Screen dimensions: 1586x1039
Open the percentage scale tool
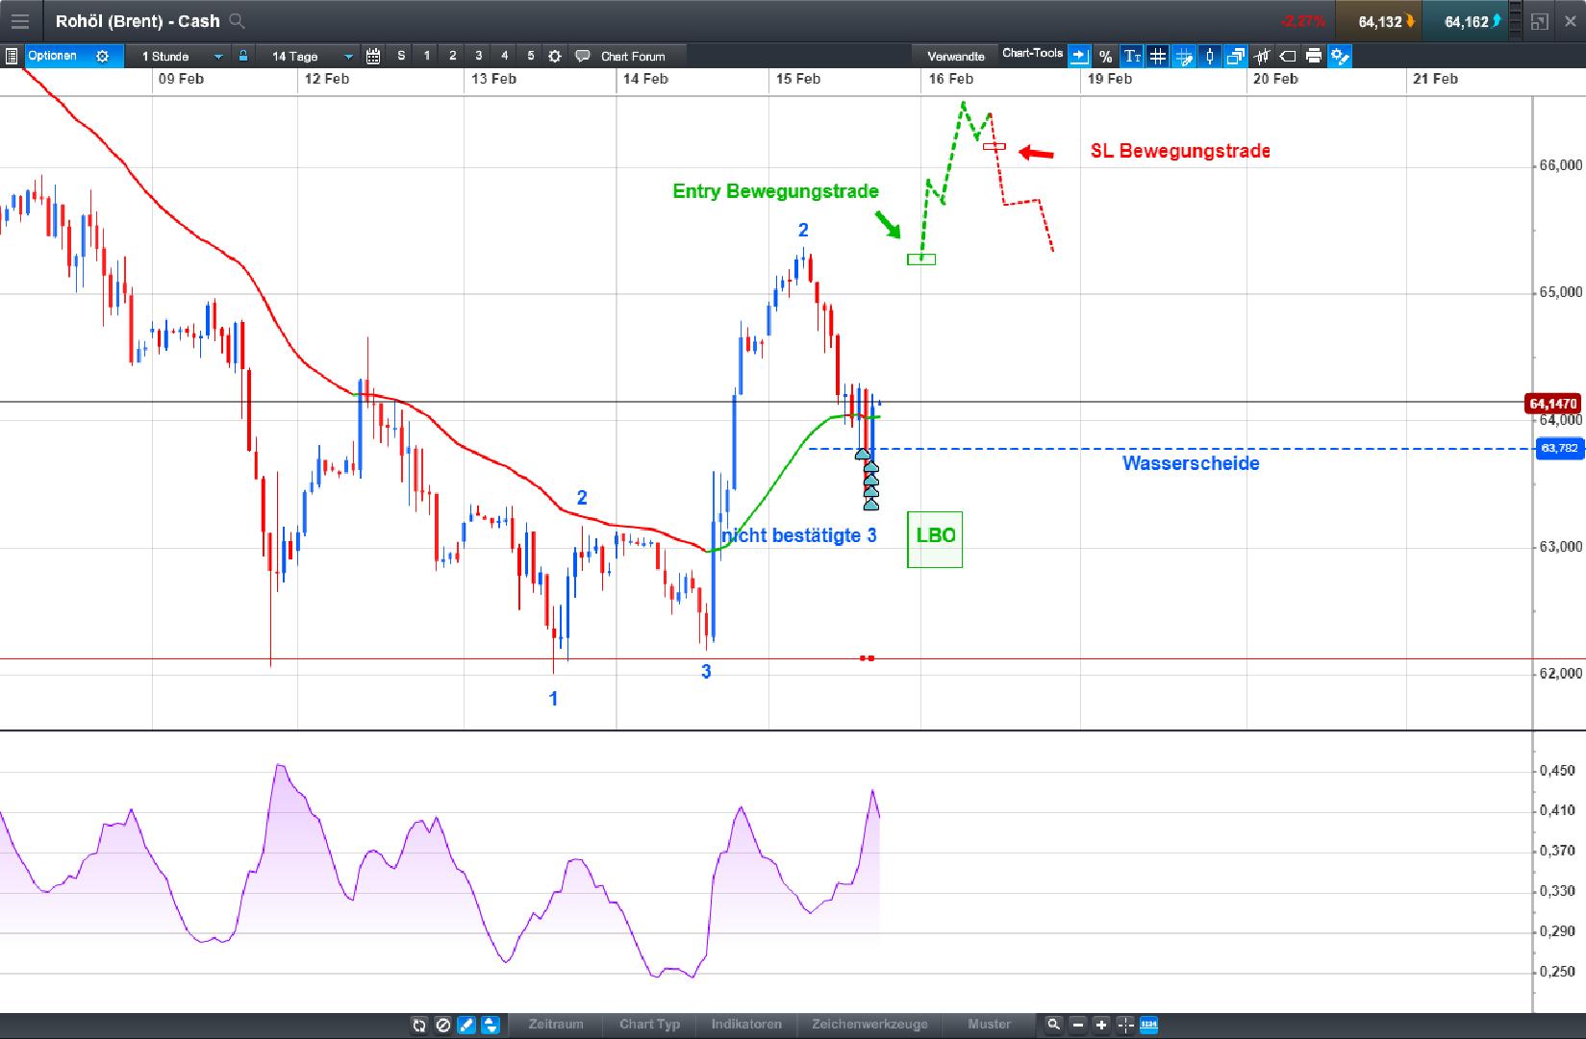[1105, 57]
